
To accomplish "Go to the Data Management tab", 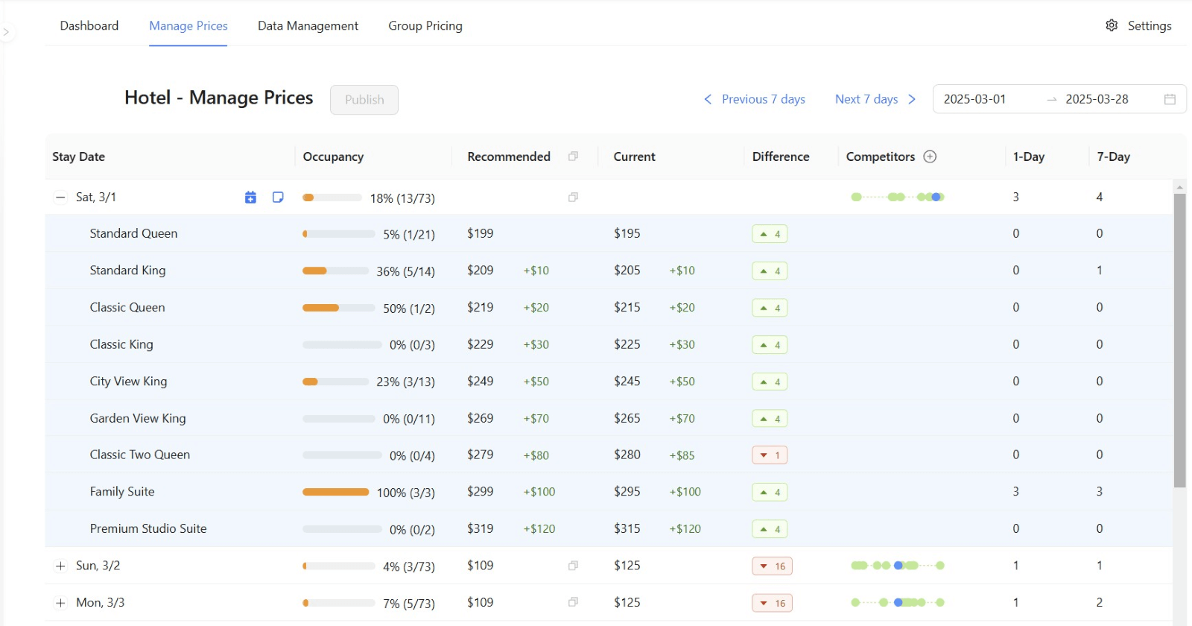I will (x=308, y=26).
